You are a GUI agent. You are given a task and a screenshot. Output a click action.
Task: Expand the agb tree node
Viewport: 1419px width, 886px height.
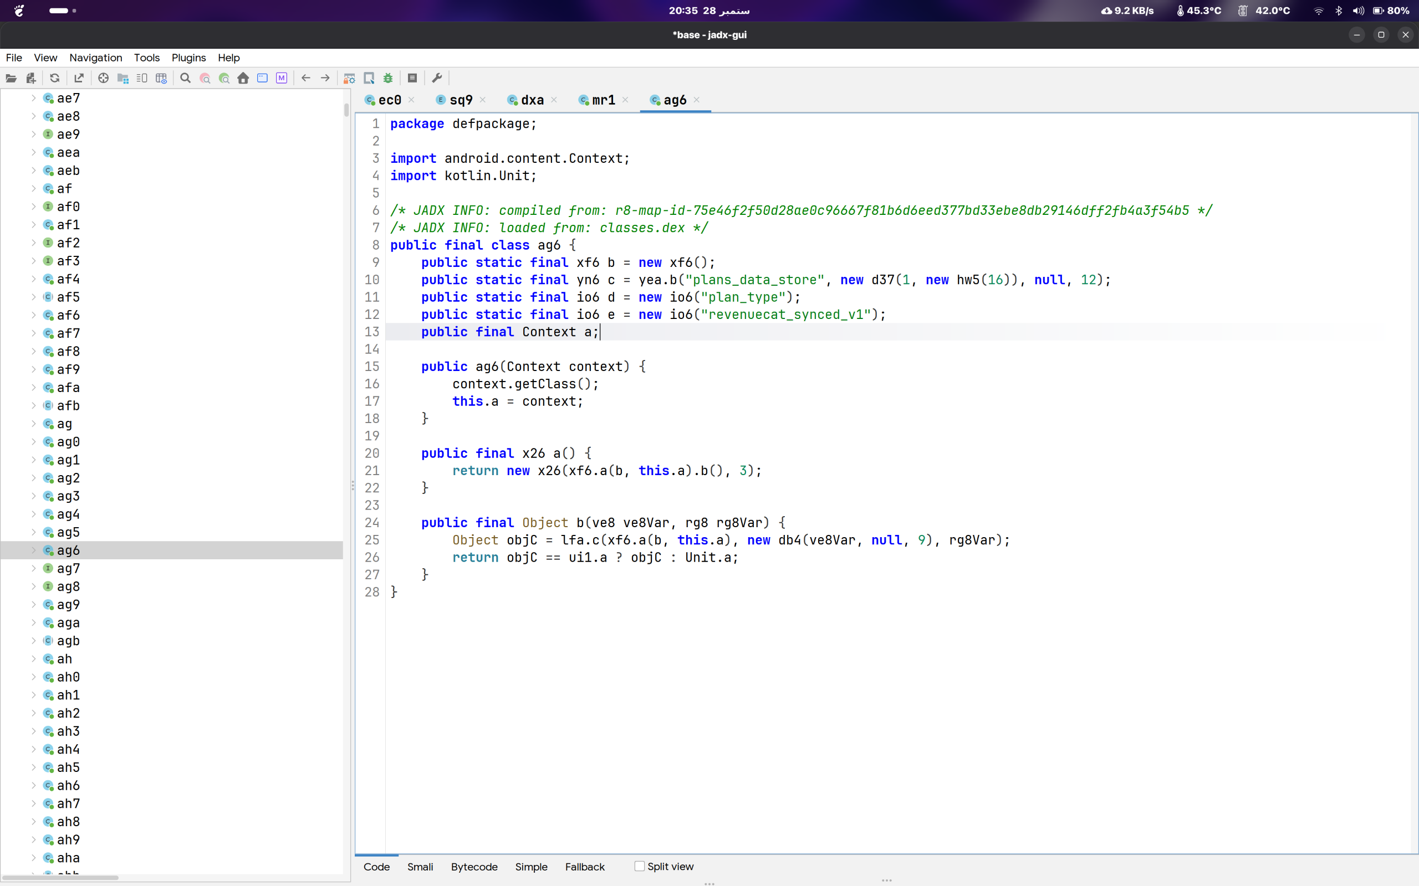click(33, 641)
